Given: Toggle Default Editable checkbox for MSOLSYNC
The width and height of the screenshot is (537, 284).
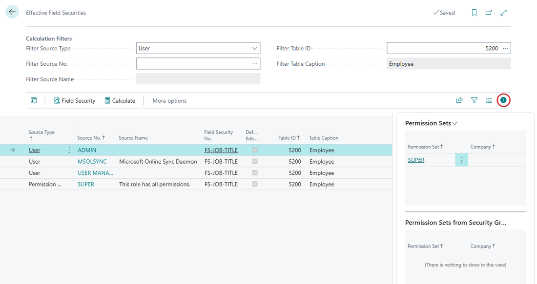Looking at the screenshot, I should [x=255, y=161].
